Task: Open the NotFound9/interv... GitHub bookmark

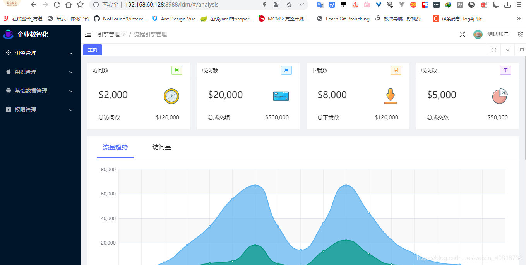Action: (121, 19)
